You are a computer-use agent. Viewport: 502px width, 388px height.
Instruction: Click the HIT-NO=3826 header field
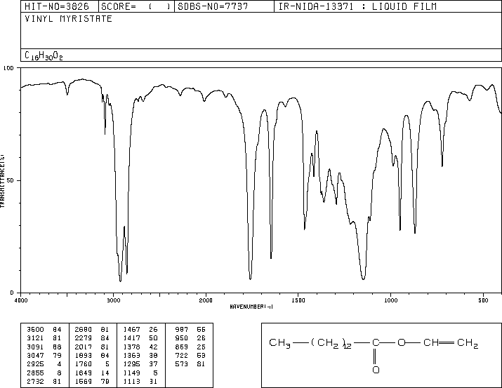57,6
